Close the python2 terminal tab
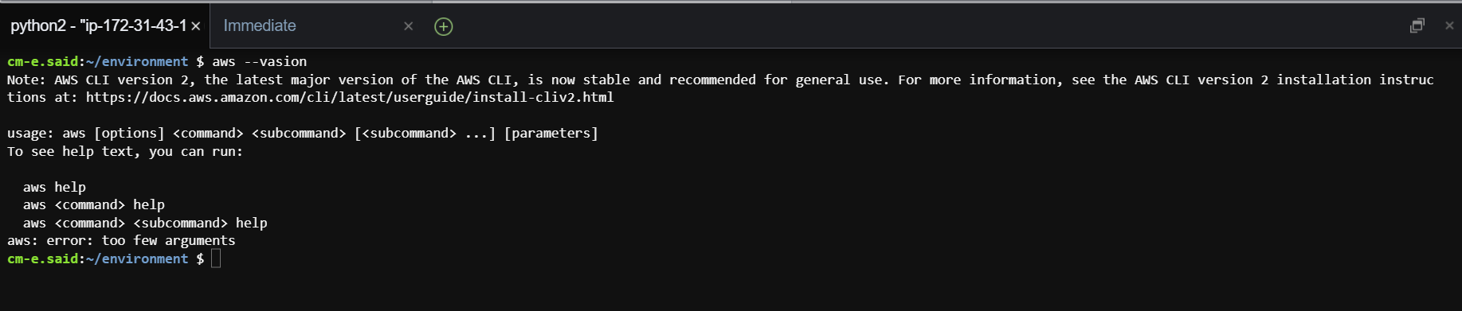This screenshot has height=311, width=1462. point(196,26)
